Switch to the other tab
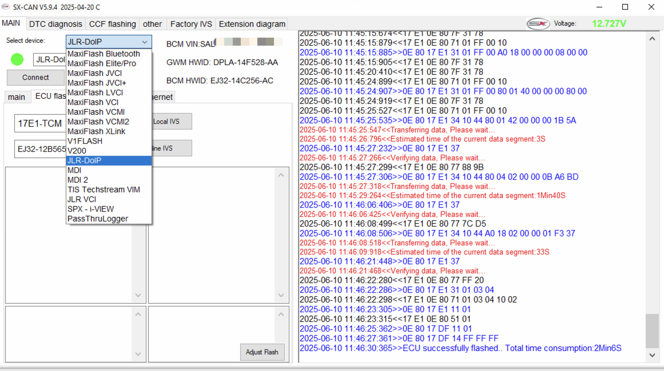The height and width of the screenshot is (371, 664). (152, 24)
